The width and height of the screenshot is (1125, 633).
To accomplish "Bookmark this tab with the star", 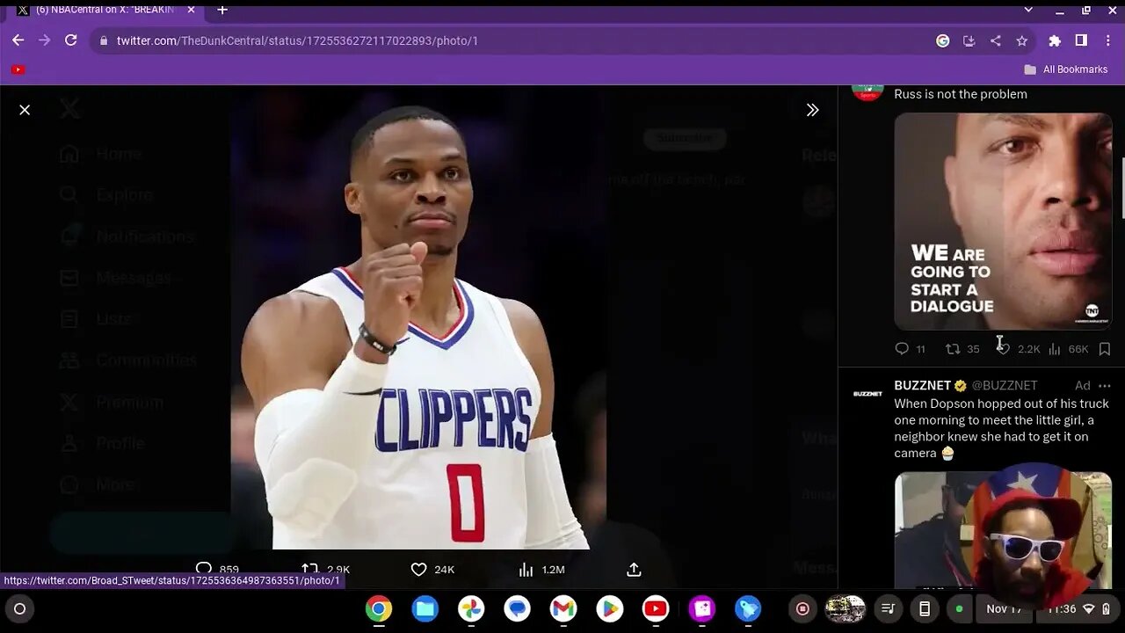I will click(1021, 40).
